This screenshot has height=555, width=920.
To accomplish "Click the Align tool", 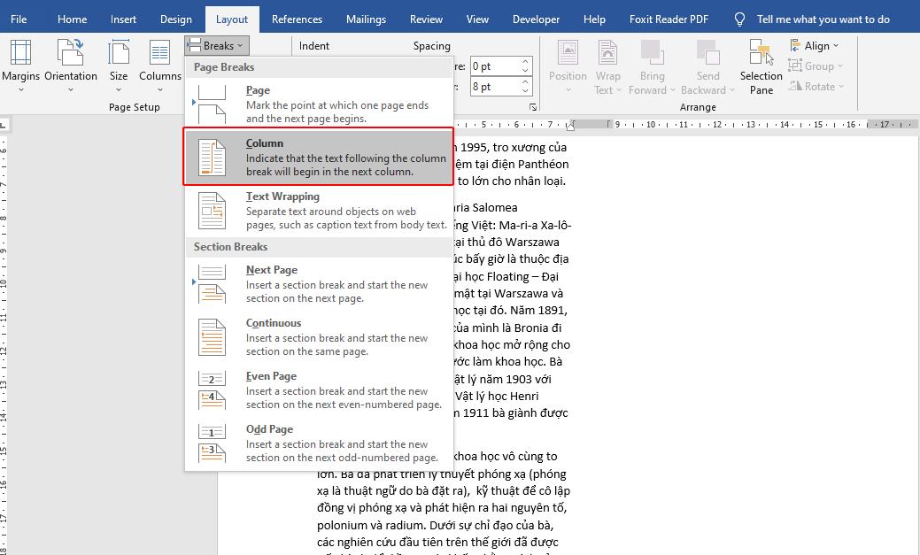I will pos(815,45).
